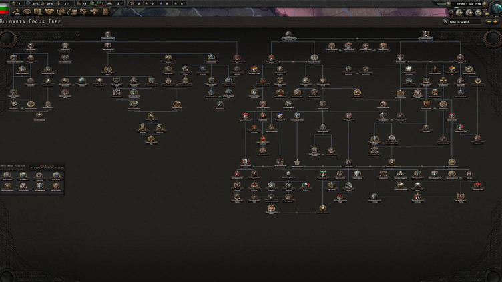502x282 pixels.
Task: Click the manpower counter showing 111
Action: click(63, 3)
